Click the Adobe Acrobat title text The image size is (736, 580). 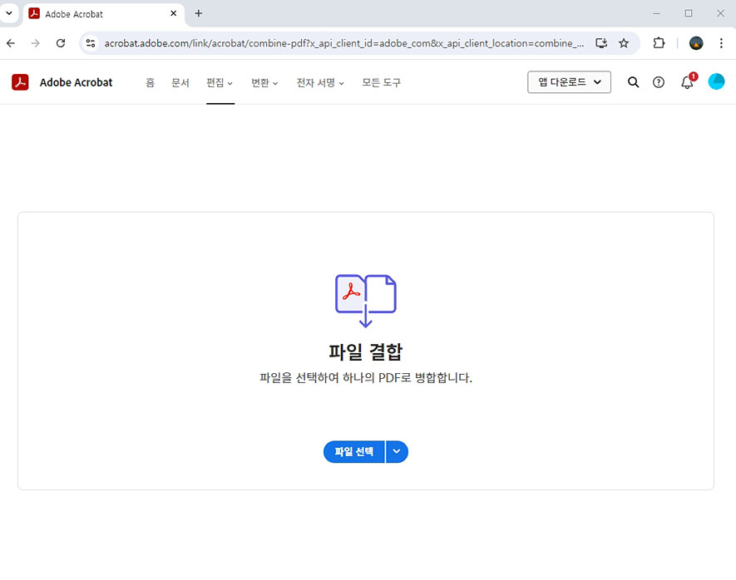click(76, 82)
